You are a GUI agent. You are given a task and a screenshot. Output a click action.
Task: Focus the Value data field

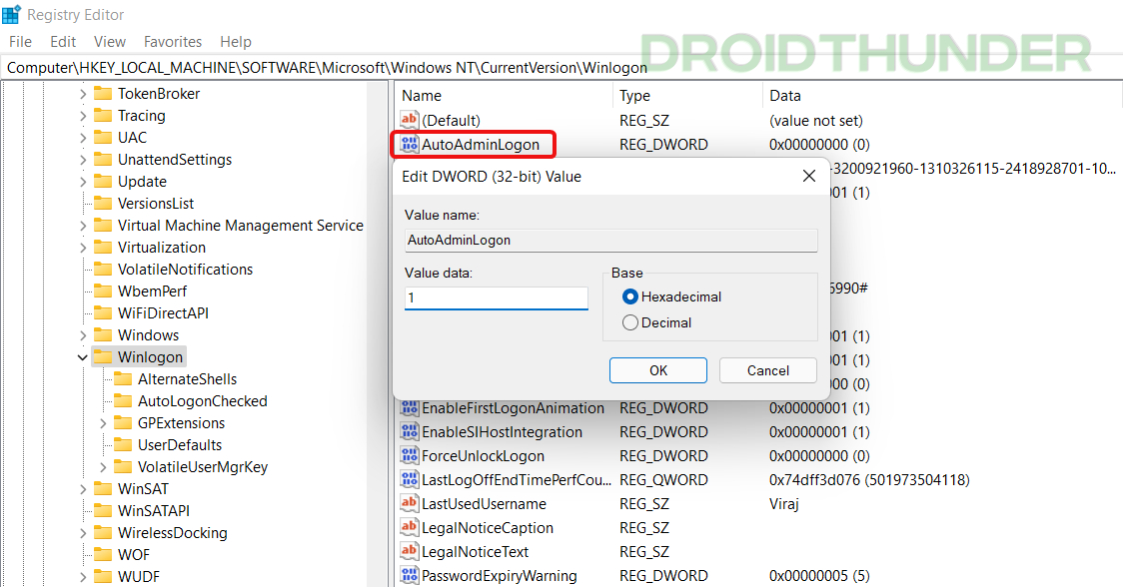(497, 297)
